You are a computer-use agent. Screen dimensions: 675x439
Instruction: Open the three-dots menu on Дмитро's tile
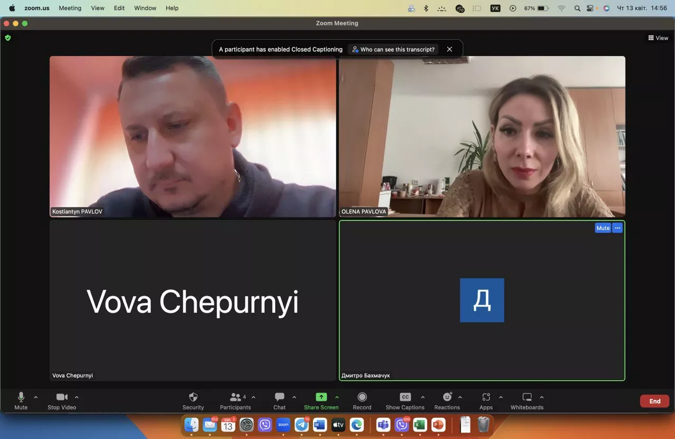[x=618, y=228]
